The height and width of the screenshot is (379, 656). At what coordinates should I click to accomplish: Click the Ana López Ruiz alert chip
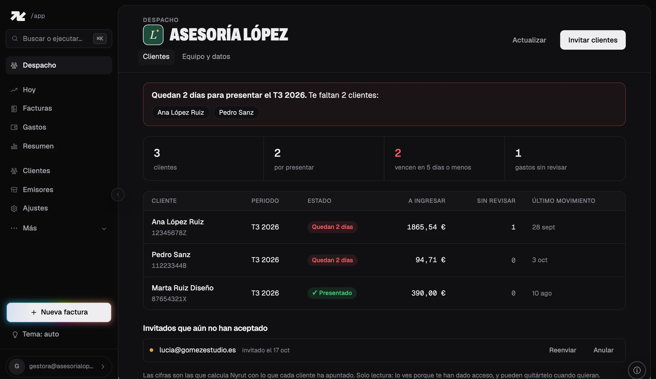[x=180, y=112]
